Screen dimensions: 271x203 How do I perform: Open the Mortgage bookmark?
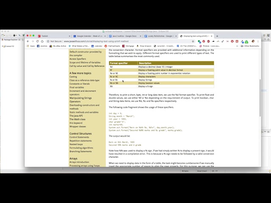click(x=128, y=46)
